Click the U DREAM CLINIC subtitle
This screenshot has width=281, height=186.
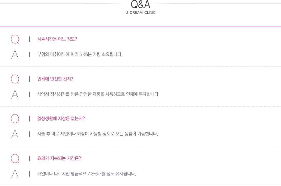140,13
